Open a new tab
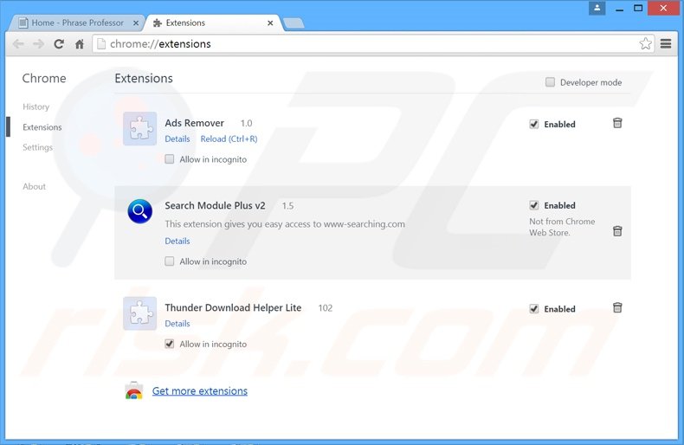The height and width of the screenshot is (445, 684). (x=294, y=23)
